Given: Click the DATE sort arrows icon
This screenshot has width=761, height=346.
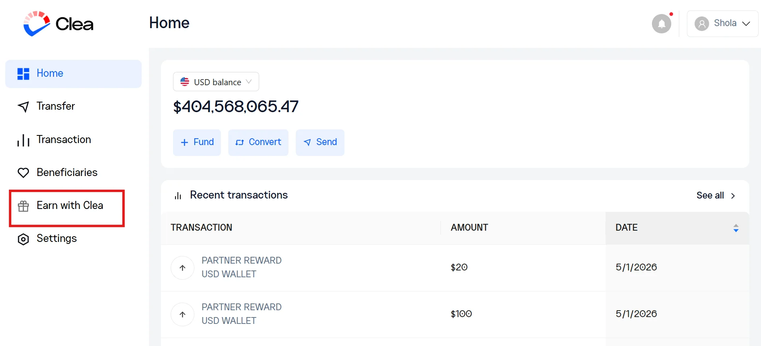Looking at the screenshot, I should pyautogui.click(x=736, y=228).
